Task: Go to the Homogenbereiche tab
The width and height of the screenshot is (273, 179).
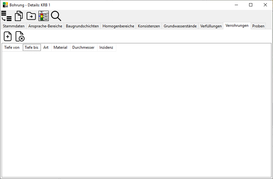Action: pos(118,26)
